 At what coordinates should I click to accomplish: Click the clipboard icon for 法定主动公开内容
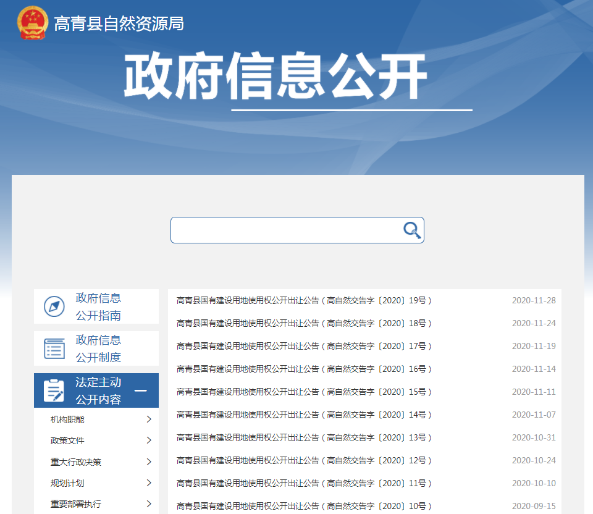tap(54, 390)
